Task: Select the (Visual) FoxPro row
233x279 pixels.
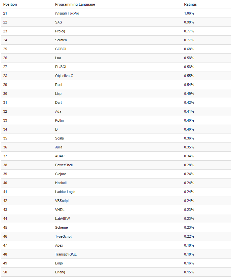Action: point(66,14)
